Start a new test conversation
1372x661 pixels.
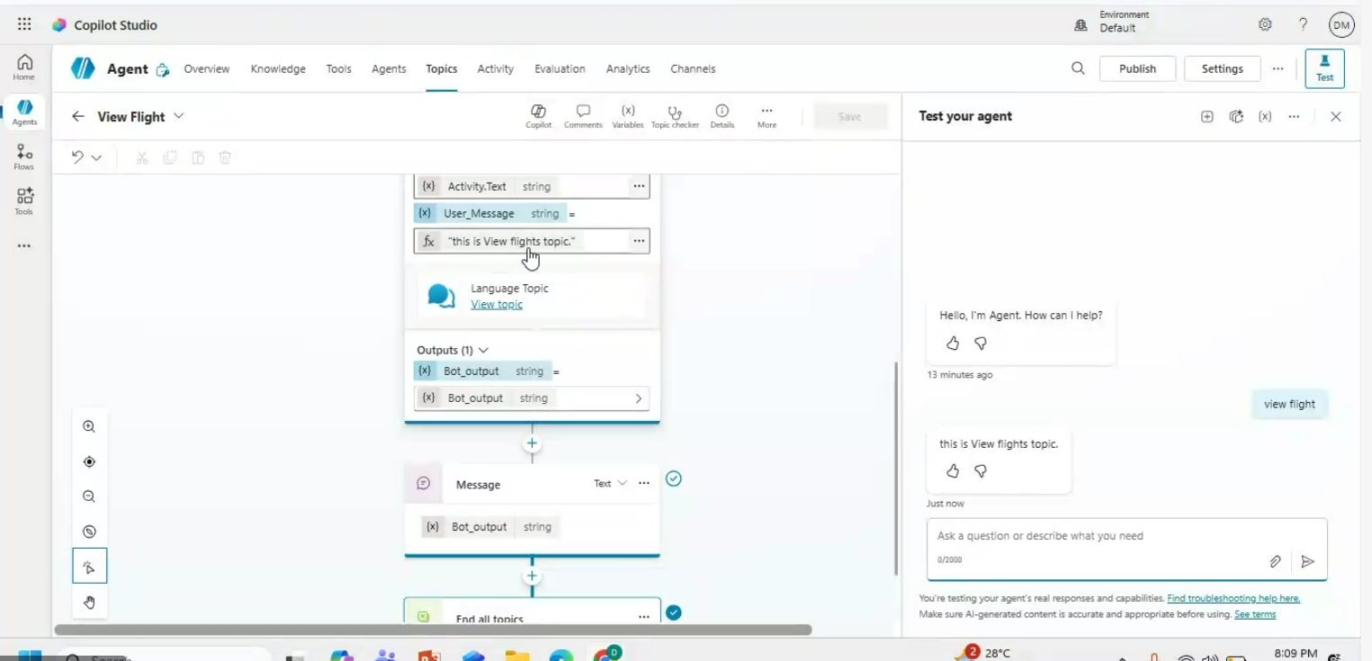[1207, 116]
